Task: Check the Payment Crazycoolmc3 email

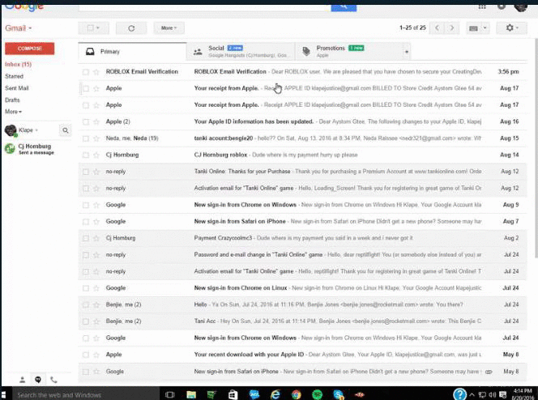Action: point(86,239)
